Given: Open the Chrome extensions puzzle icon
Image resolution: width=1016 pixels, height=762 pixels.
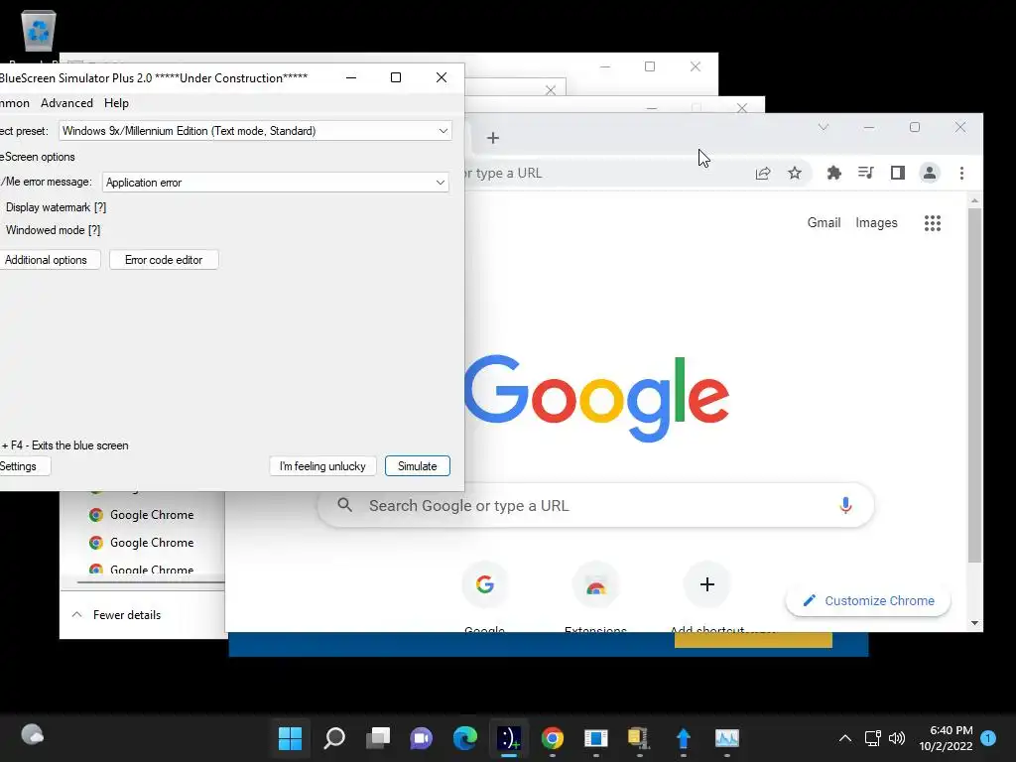Looking at the screenshot, I should click(833, 173).
